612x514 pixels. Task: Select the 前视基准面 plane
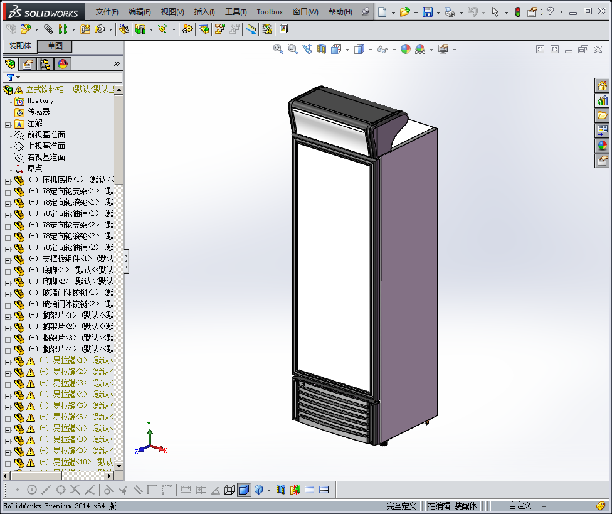(46, 135)
